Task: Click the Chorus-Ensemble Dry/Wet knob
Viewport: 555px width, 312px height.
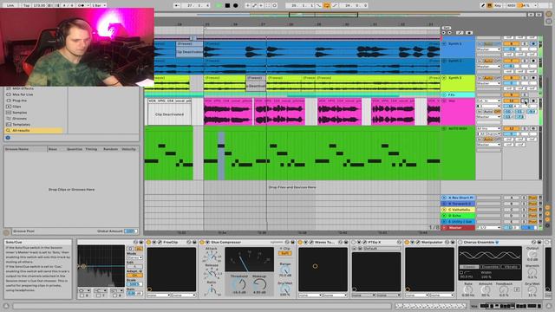Action: (532, 289)
